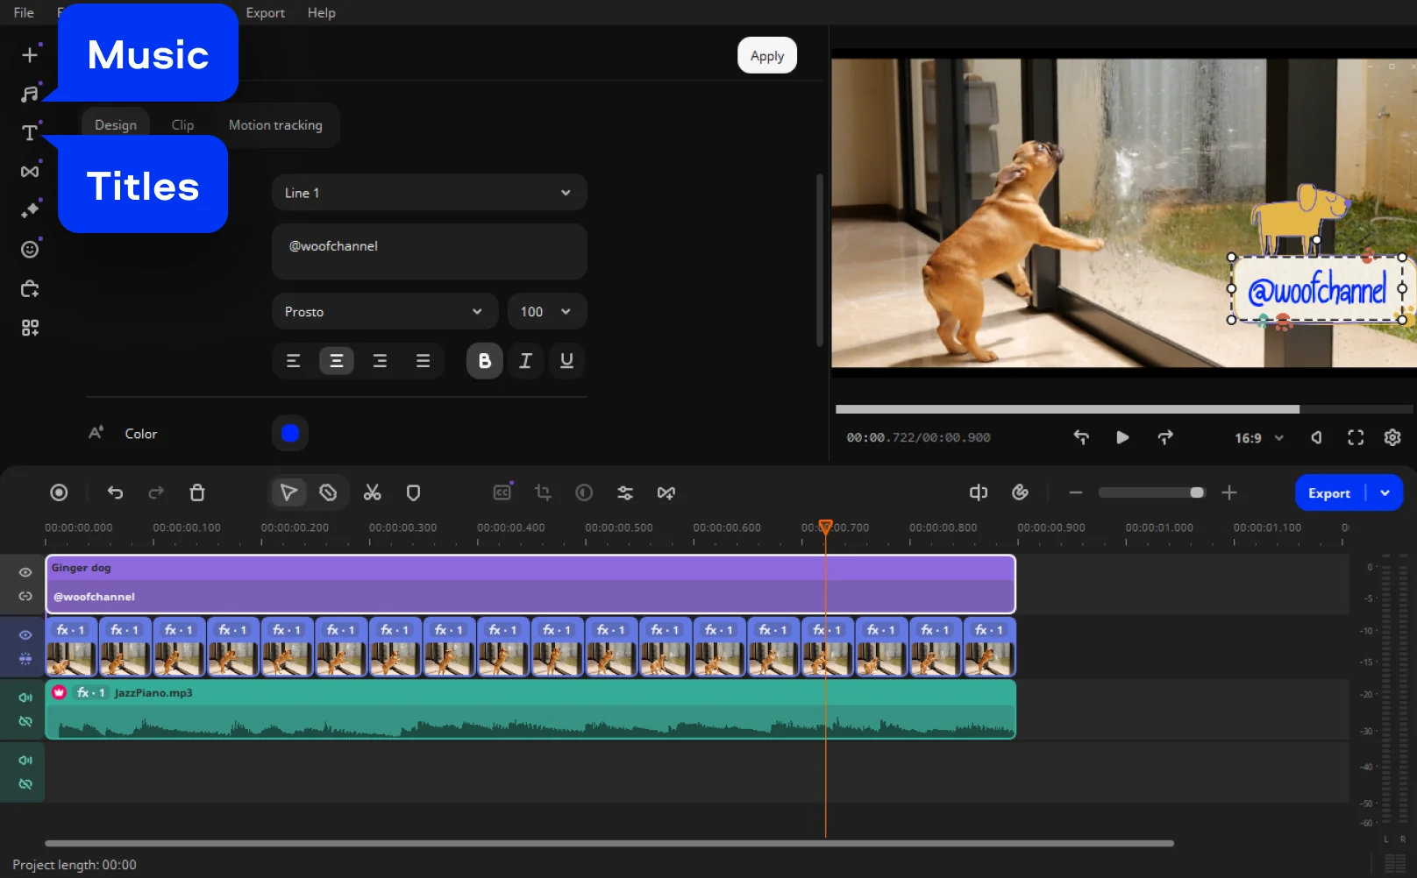The image size is (1417, 878).
Task: Click the record button in timeline toolbar
Action: point(59,492)
